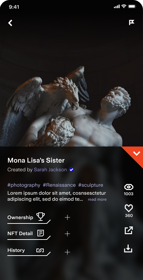The height and width of the screenshot is (280, 143).
Task: Expand the NFT Detail plus sign
Action: point(67,234)
